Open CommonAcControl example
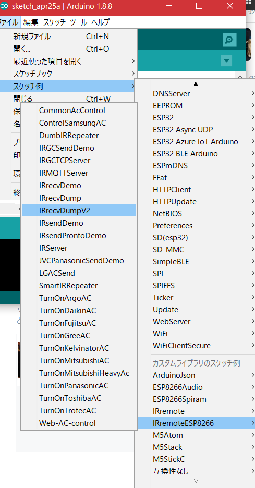255x488 pixels. pyautogui.click(x=79, y=111)
